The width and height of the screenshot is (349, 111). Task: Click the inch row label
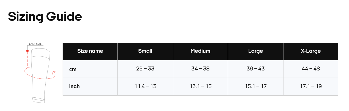tap(74, 86)
